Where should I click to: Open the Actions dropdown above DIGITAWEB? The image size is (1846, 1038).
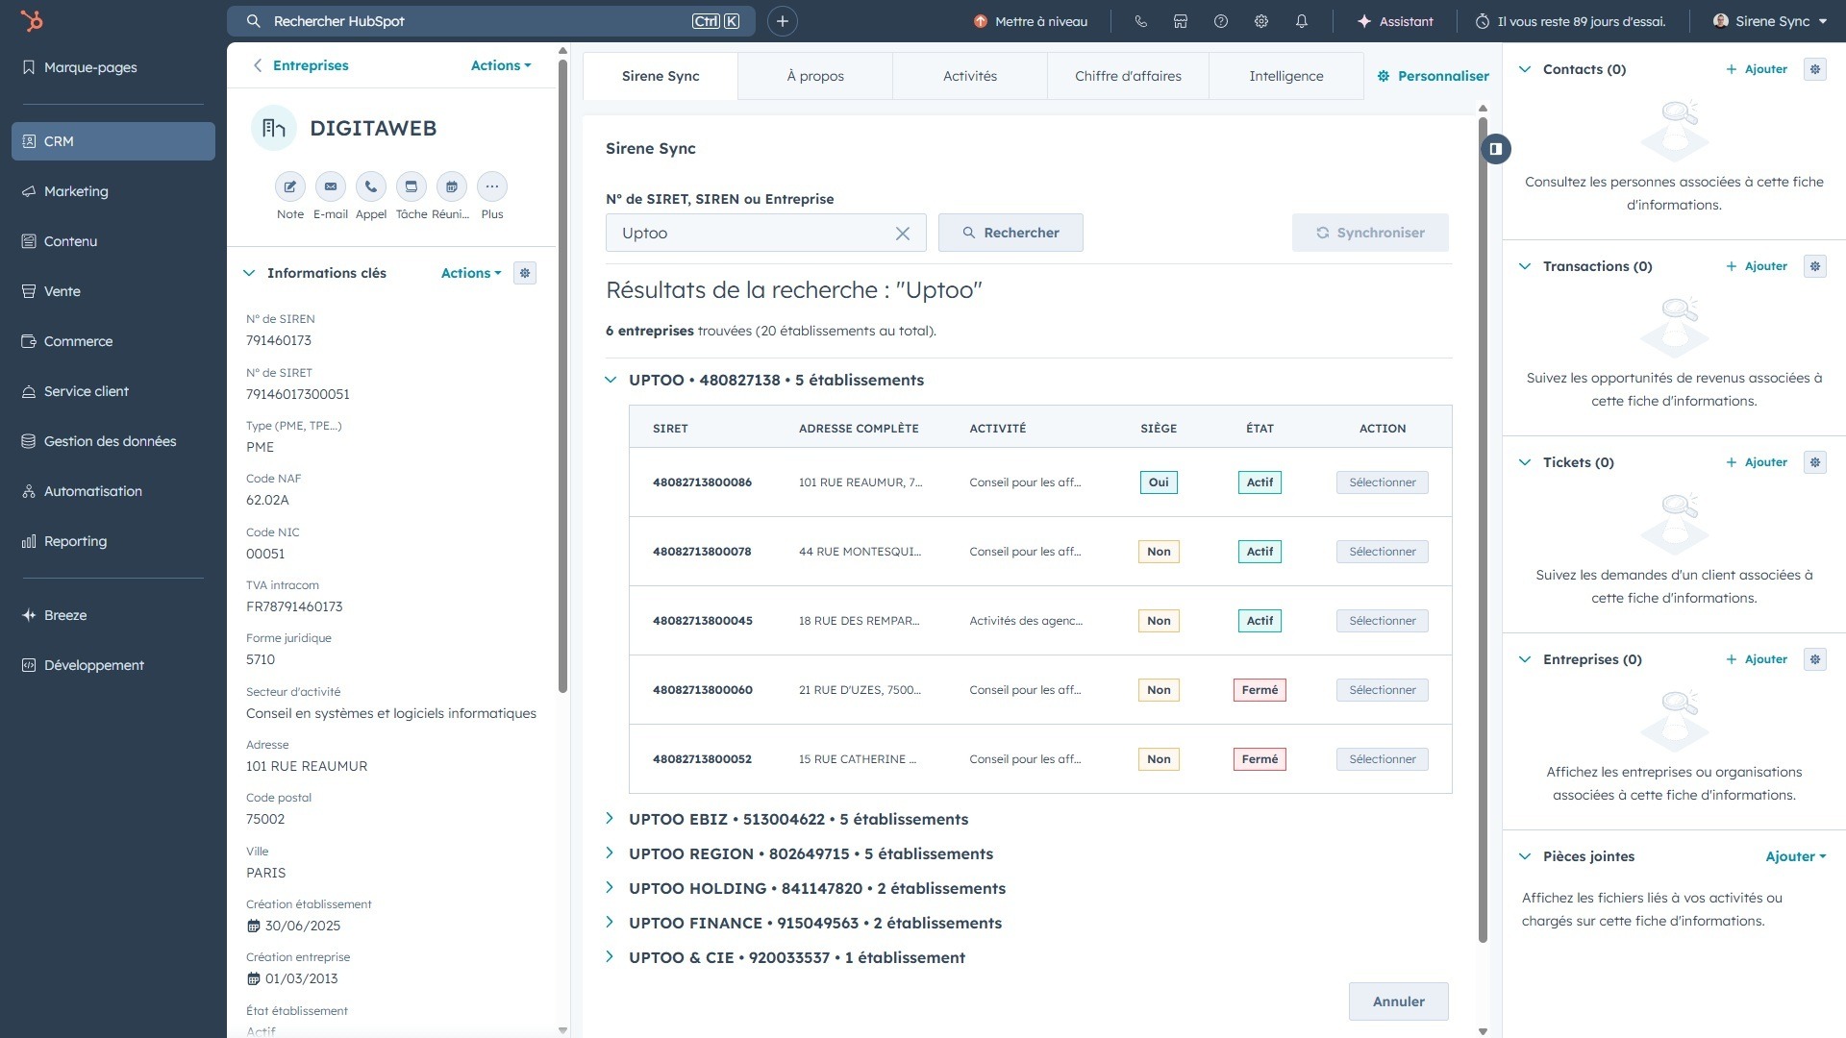[x=499, y=64]
